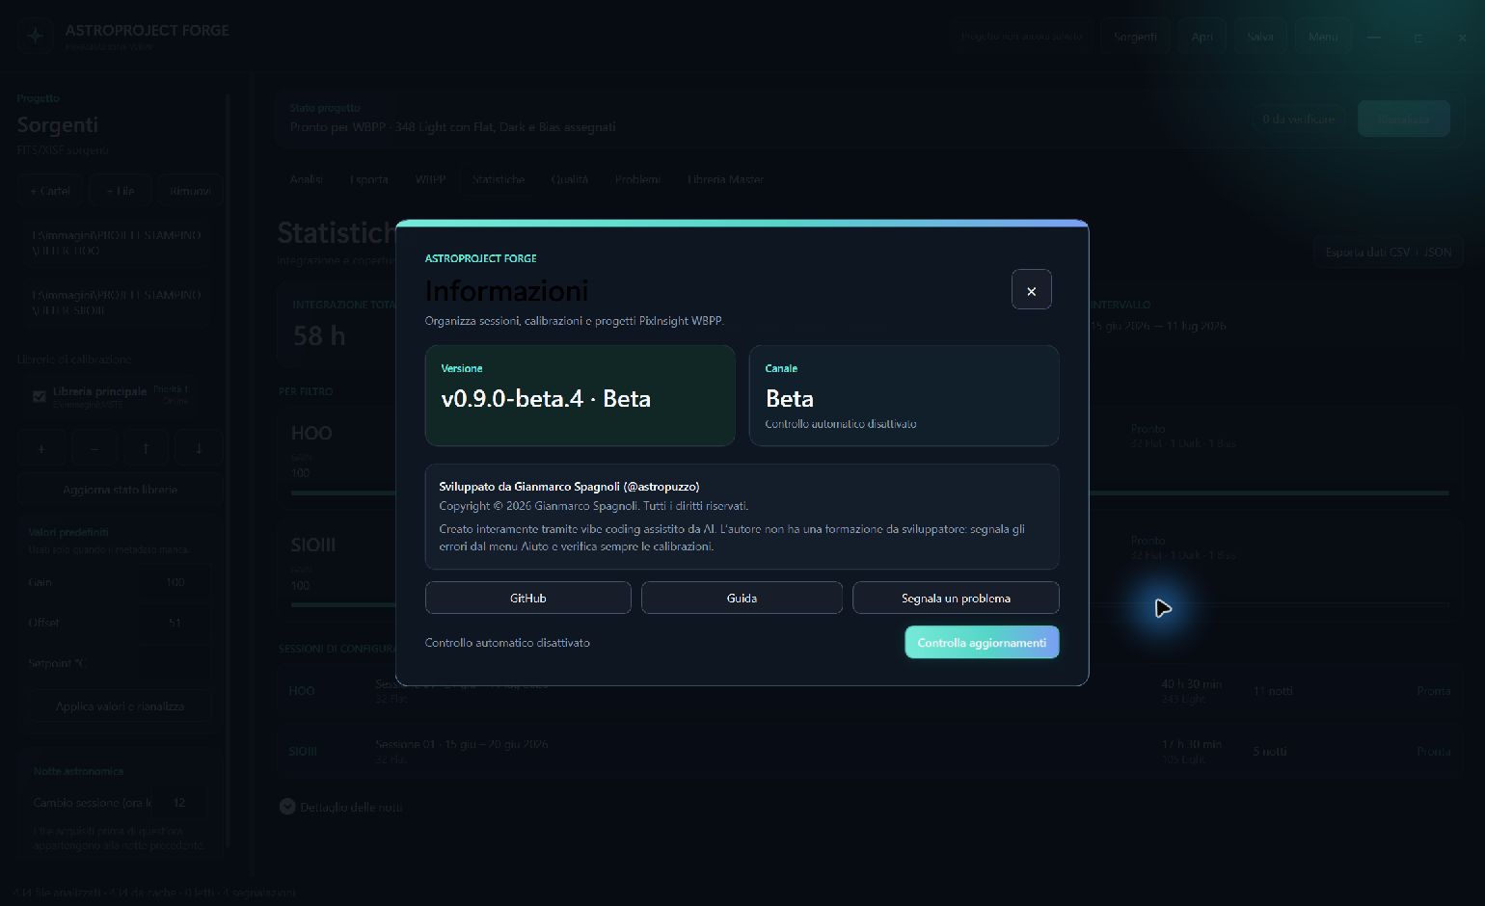The width and height of the screenshot is (1485, 906).
Task: Click the up arrow to raise library priority
Action: coord(146,448)
